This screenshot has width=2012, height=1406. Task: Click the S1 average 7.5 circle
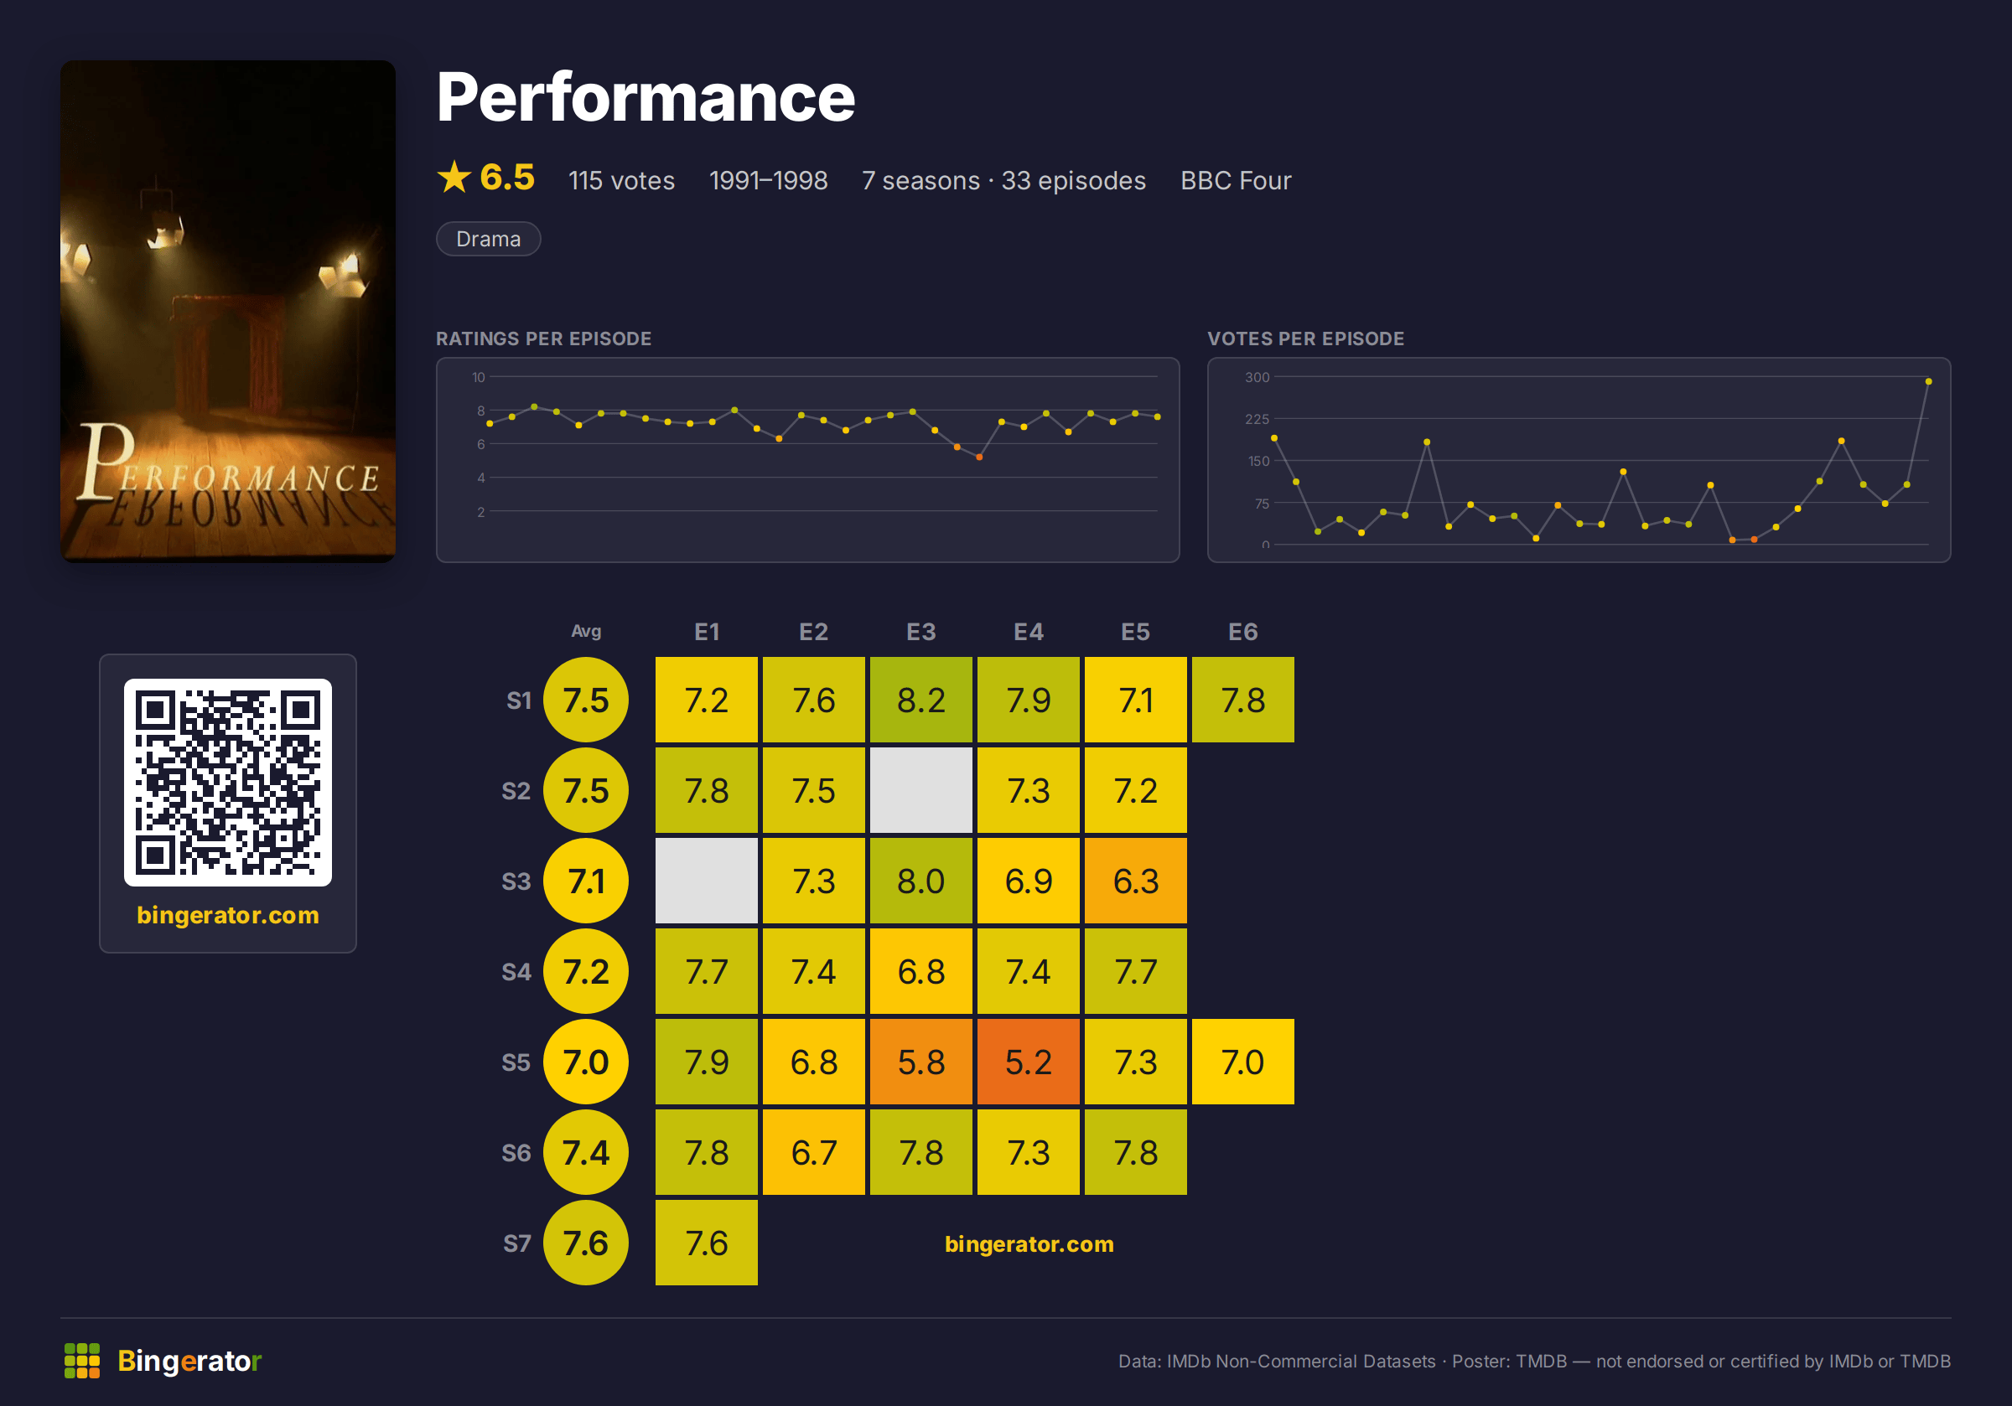pyautogui.click(x=585, y=700)
